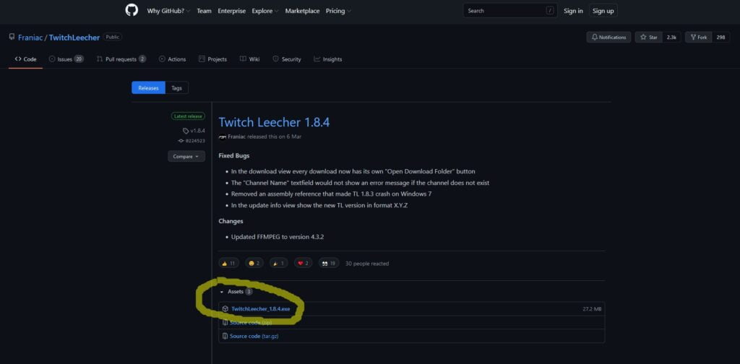Open the Twitch Leecher 1.8.4 release title
Image resolution: width=740 pixels, height=364 pixels.
[274, 123]
